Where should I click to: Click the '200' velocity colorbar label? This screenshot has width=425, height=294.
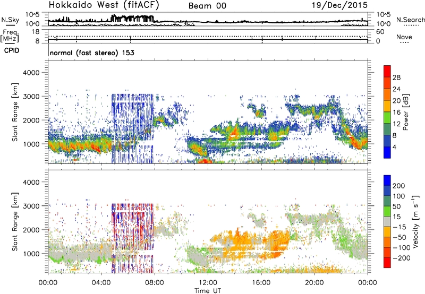(x=399, y=186)
